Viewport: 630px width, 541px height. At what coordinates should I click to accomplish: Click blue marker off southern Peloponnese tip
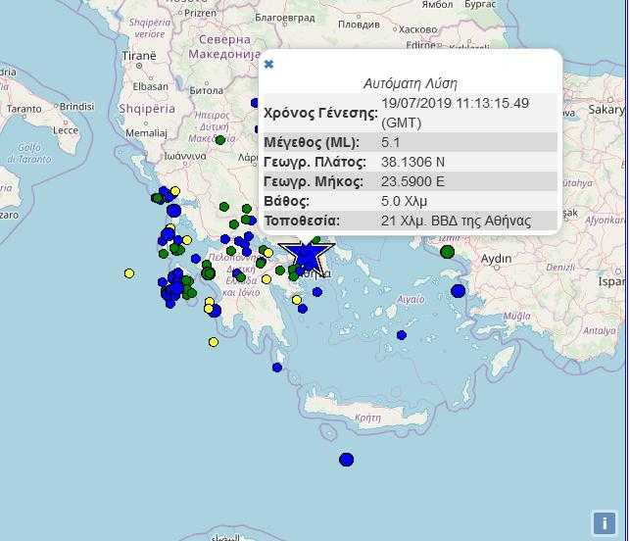(277, 368)
